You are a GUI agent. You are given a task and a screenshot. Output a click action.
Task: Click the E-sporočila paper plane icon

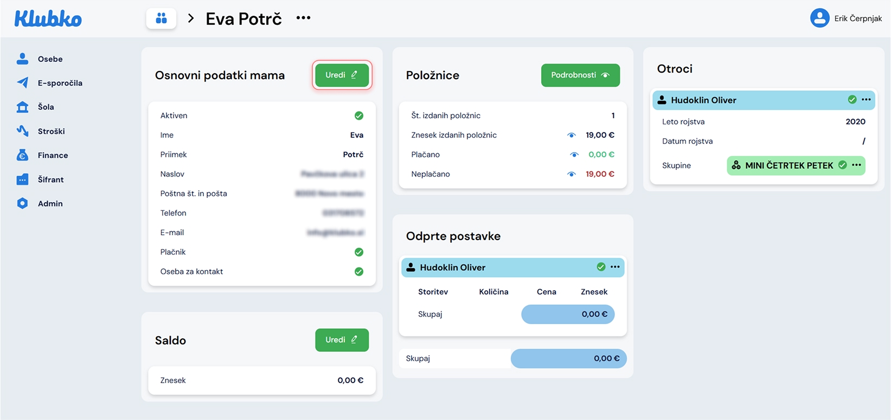22,82
